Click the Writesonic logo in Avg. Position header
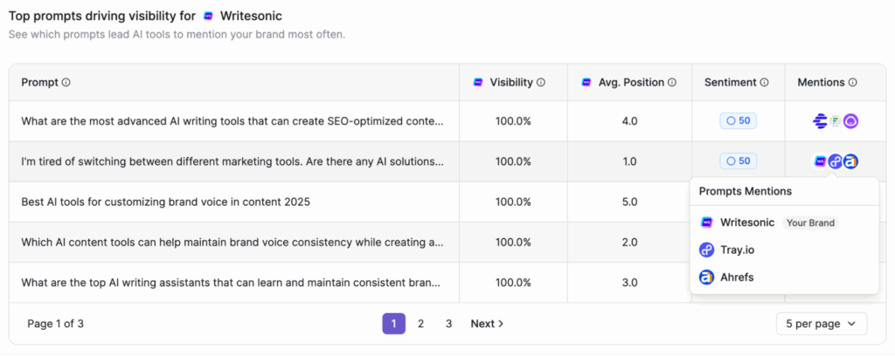Viewport: 895px width, 356px height. (586, 83)
